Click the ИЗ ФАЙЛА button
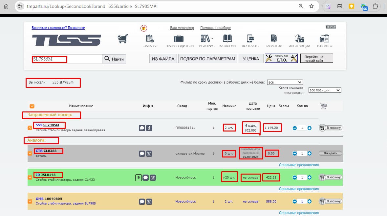387x216 pixels. click(163, 59)
